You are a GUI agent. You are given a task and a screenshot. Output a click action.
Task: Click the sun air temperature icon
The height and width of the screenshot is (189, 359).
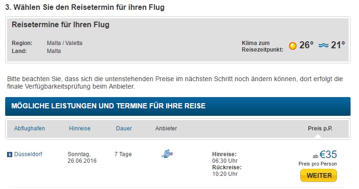(x=293, y=46)
